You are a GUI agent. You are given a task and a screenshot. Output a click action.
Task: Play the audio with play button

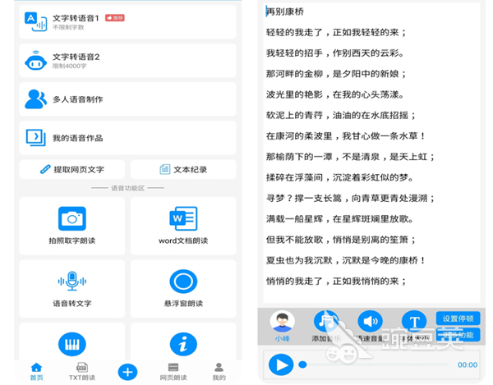point(281,364)
